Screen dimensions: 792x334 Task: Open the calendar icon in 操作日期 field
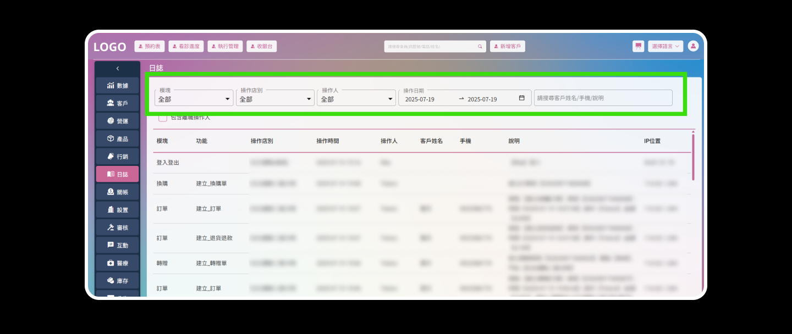tap(521, 98)
